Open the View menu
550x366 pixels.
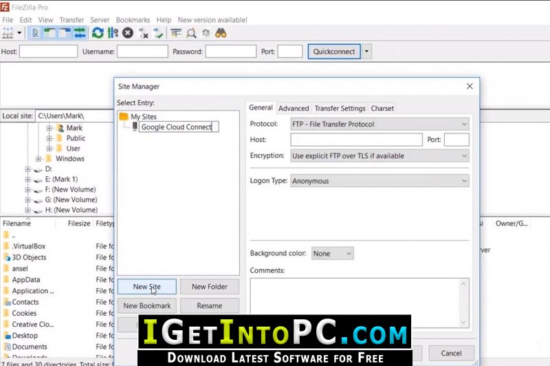[x=45, y=20]
